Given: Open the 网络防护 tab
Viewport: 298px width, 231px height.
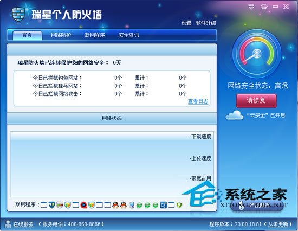Looking at the screenshot, I should pyautogui.click(x=61, y=35).
